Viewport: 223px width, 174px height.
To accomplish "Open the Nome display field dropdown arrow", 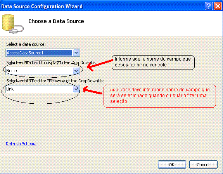I will 76,71.
